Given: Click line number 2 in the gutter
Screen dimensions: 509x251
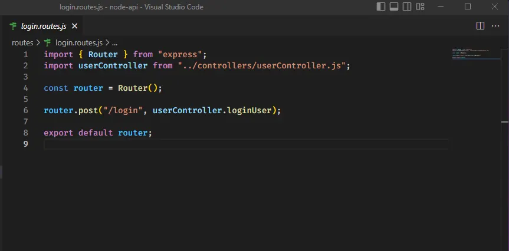Looking at the screenshot, I should tap(25, 66).
